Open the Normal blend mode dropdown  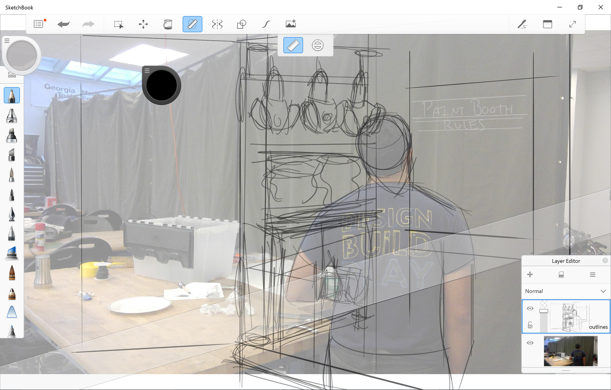[566, 291]
